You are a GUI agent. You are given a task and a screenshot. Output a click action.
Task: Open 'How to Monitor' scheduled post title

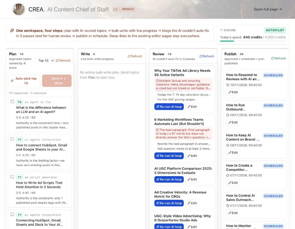[239, 226]
